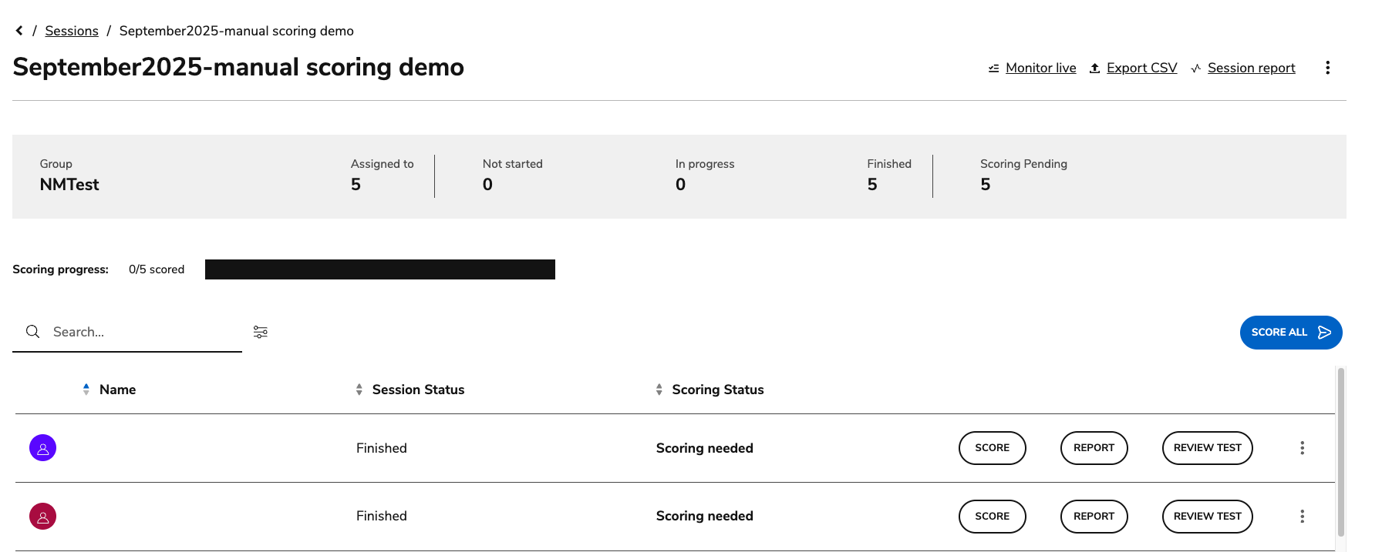
Task: Open the session options kebab menu at top right
Action: [1328, 68]
